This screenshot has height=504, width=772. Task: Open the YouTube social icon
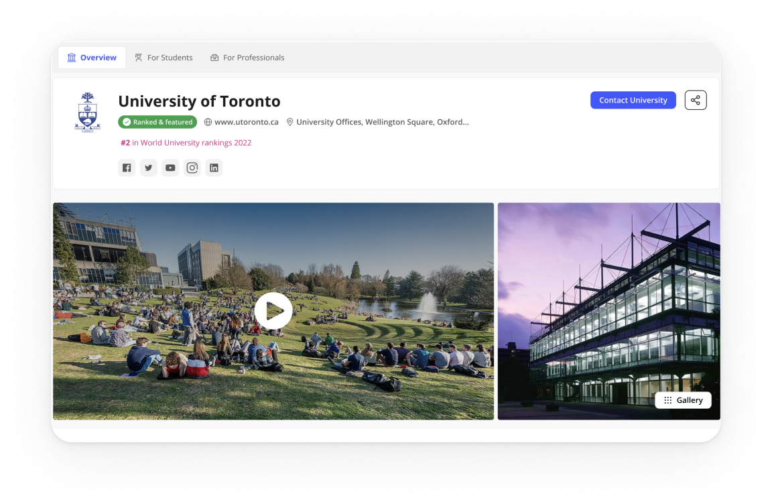170,168
